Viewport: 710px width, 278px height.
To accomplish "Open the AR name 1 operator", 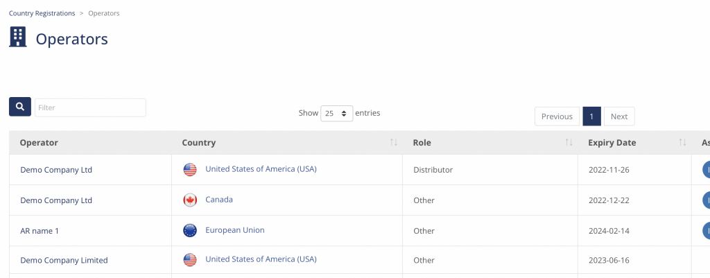I will pyautogui.click(x=40, y=231).
